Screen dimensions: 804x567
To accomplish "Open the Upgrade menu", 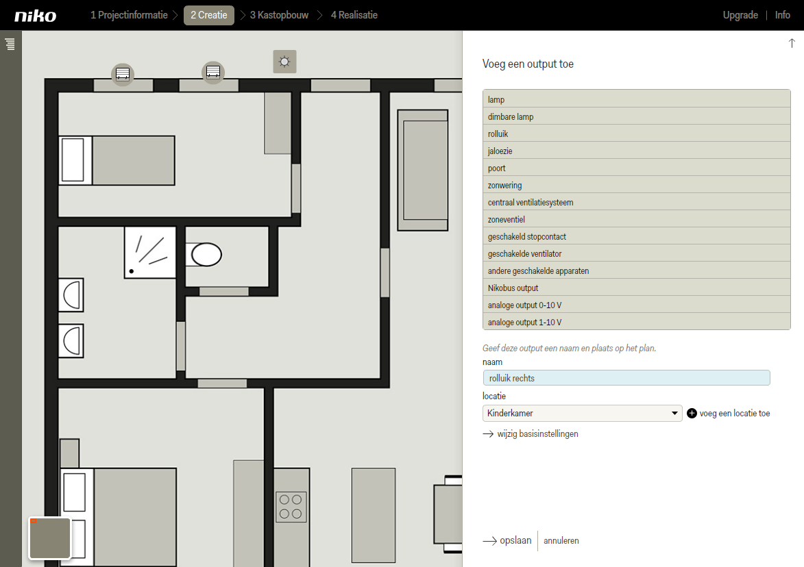I will pyautogui.click(x=740, y=15).
